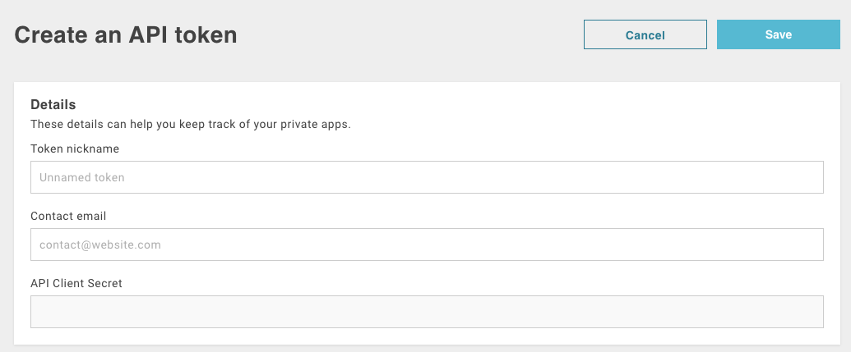
Task: Click the right end of Token nickname field
Action: (806, 177)
